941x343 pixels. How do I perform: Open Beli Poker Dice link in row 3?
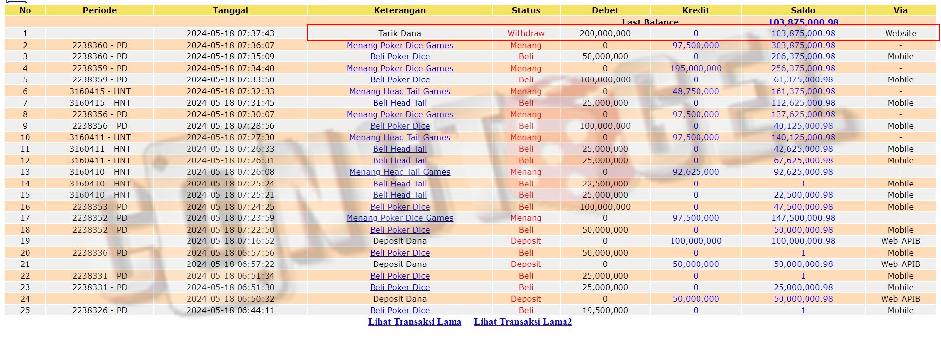400,56
